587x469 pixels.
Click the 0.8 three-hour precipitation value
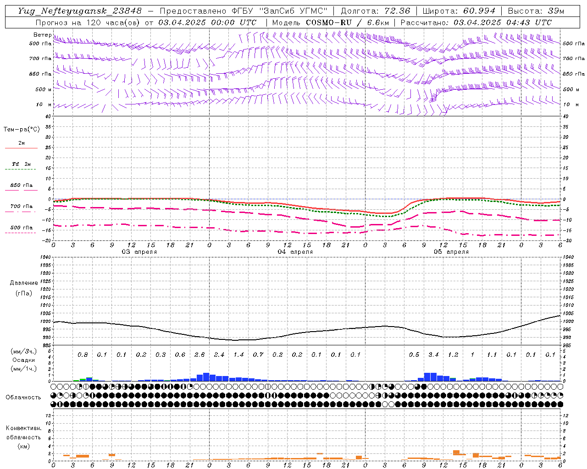[83, 354]
